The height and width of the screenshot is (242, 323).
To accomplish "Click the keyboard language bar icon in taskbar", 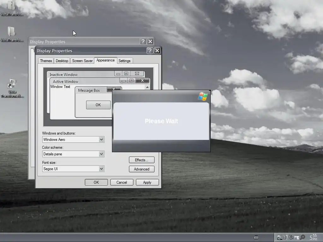I will (x=256, y=237).
